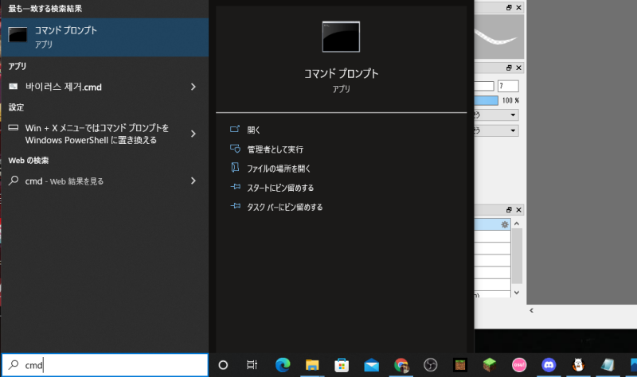Click the list scroll down arrow
The height and width of the screenshot is (377, 637).
[517, 293]
